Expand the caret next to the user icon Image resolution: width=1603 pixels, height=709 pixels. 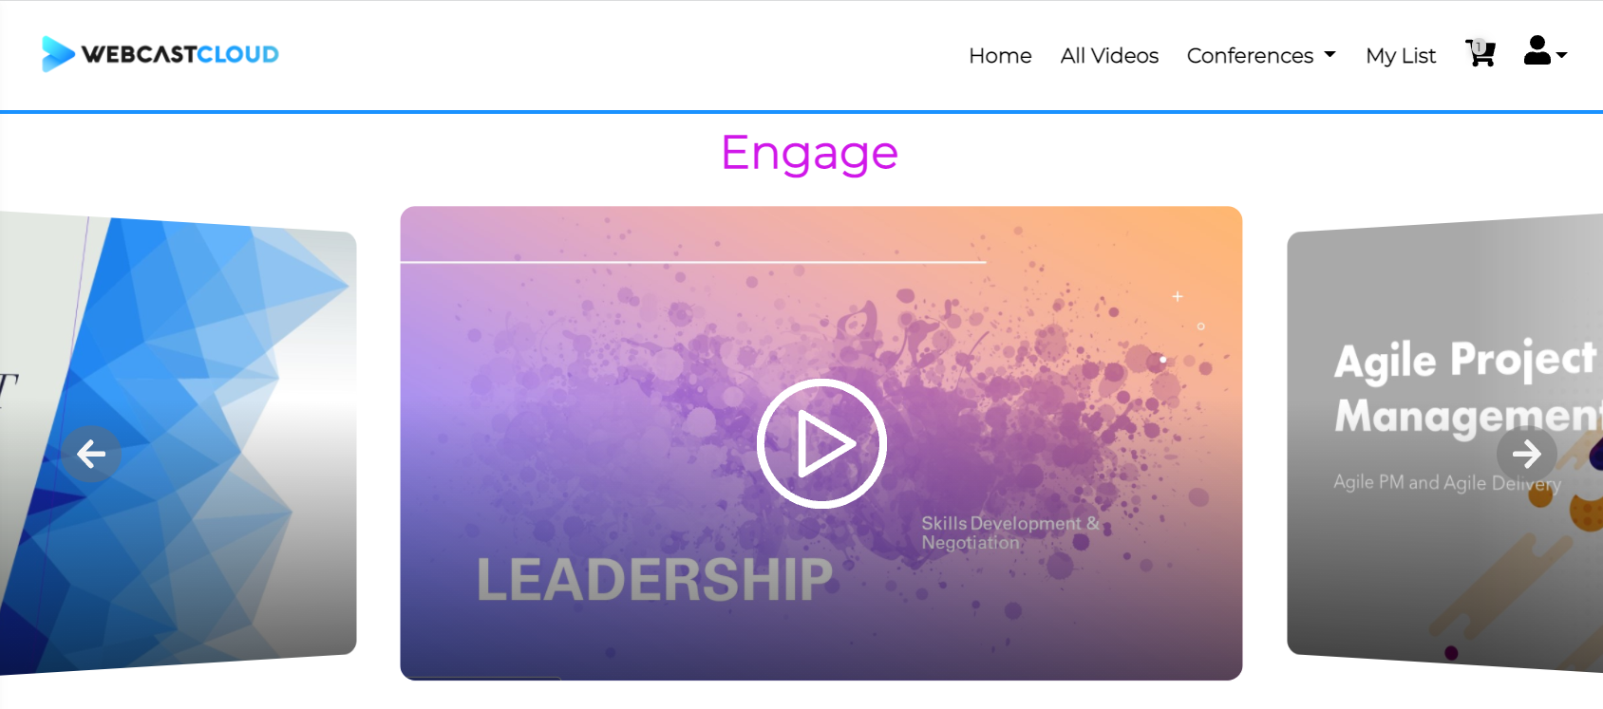click(1561, 55)
